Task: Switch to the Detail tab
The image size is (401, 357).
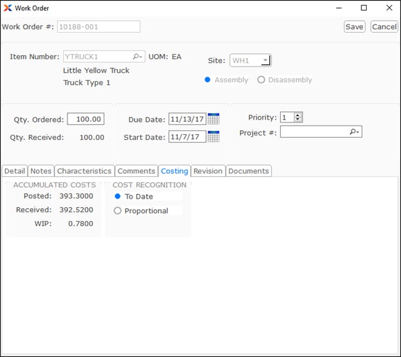Action: click(15, 171)
